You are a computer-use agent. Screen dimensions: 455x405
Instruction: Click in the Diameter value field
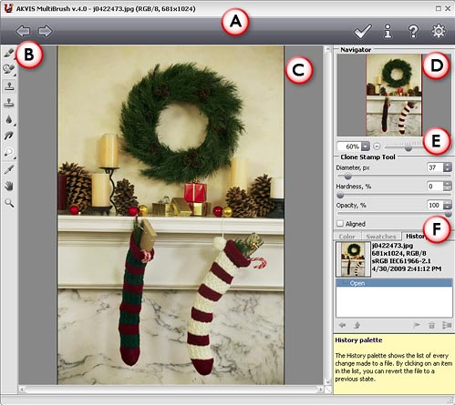click(x=436, y=167)
